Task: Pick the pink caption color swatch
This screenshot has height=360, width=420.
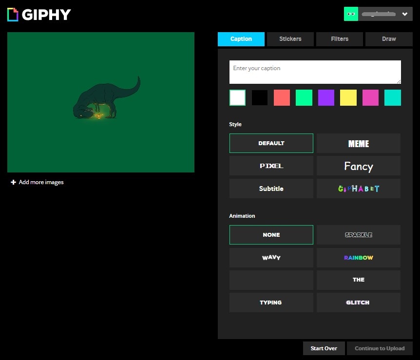Action: (370, 98)
